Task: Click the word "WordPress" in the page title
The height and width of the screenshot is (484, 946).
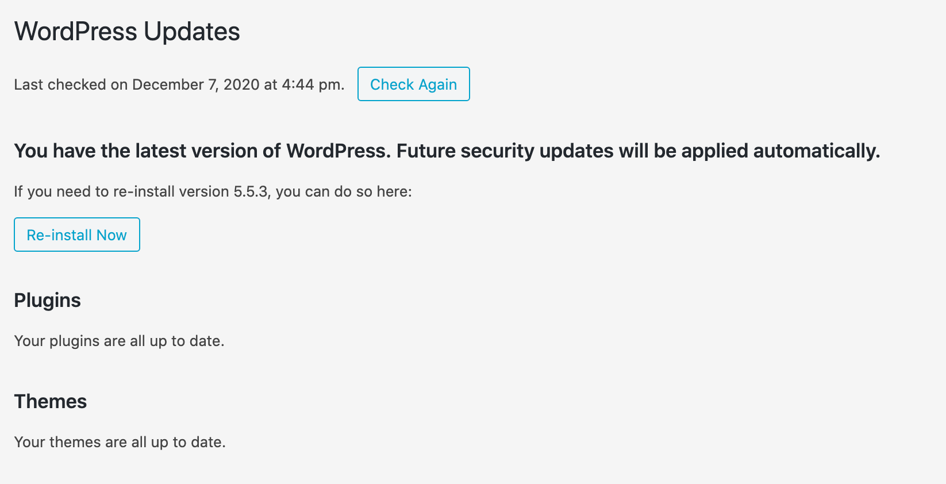Action: (76, 32)
